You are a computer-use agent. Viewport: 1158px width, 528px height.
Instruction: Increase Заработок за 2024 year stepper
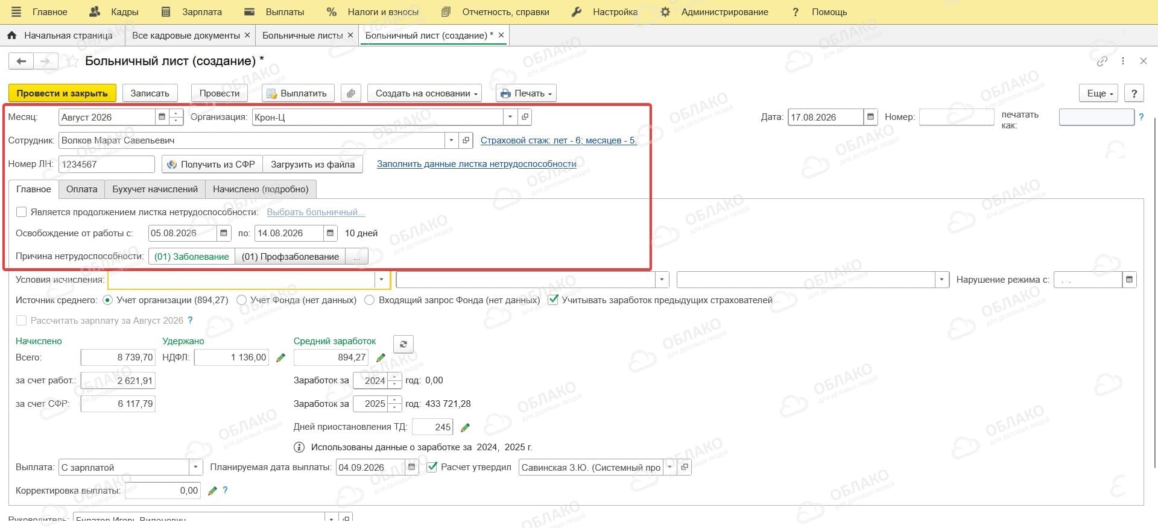pyautogui.click(x=394, y=377)
